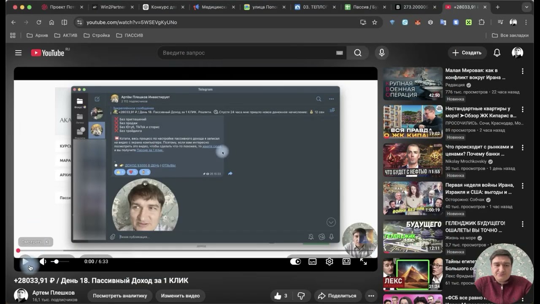Click the channel avatar under video
Screen dimensions: 540x304
coord(21,296)
